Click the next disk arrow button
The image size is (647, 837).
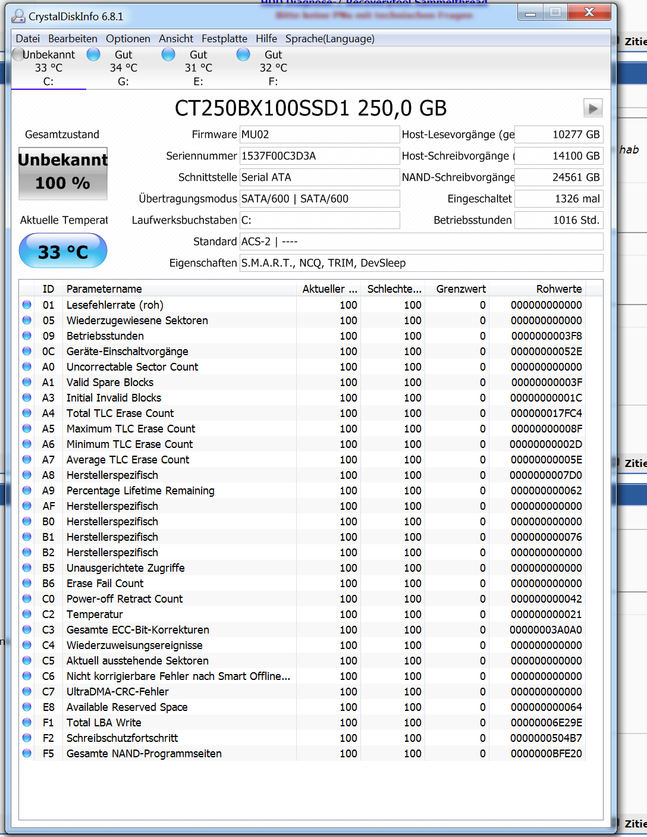pyautogui.click(x=593, y=108)
